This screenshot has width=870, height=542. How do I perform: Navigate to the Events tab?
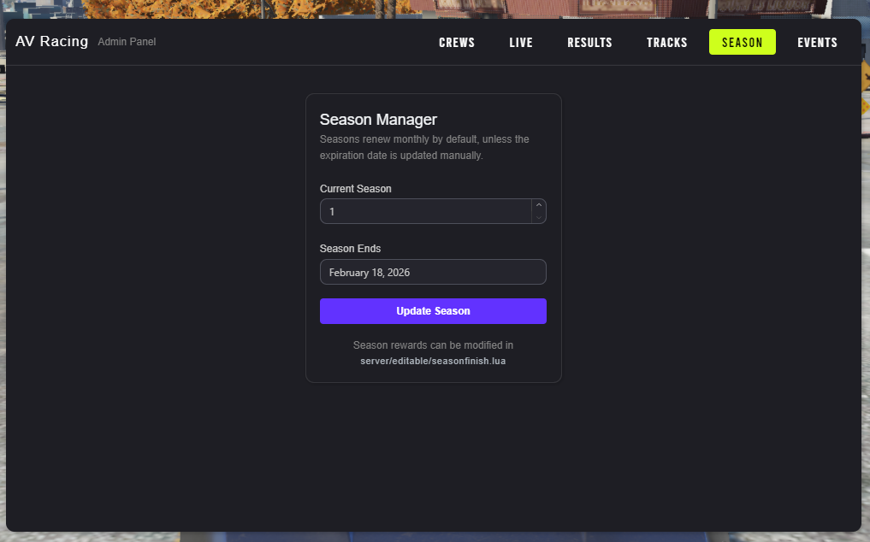(x=817, y=43)
